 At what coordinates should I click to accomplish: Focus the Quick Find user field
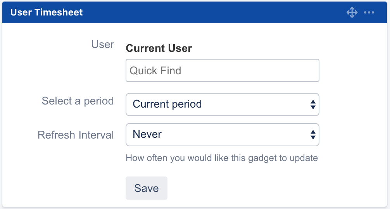pyautogui.click(x=222, y=70)
